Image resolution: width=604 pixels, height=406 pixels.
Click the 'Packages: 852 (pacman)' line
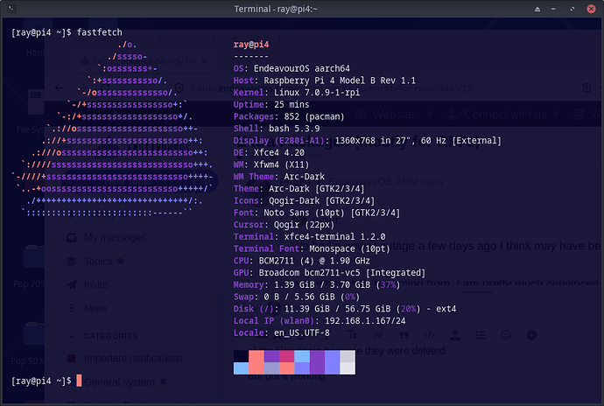click(289, 116)
